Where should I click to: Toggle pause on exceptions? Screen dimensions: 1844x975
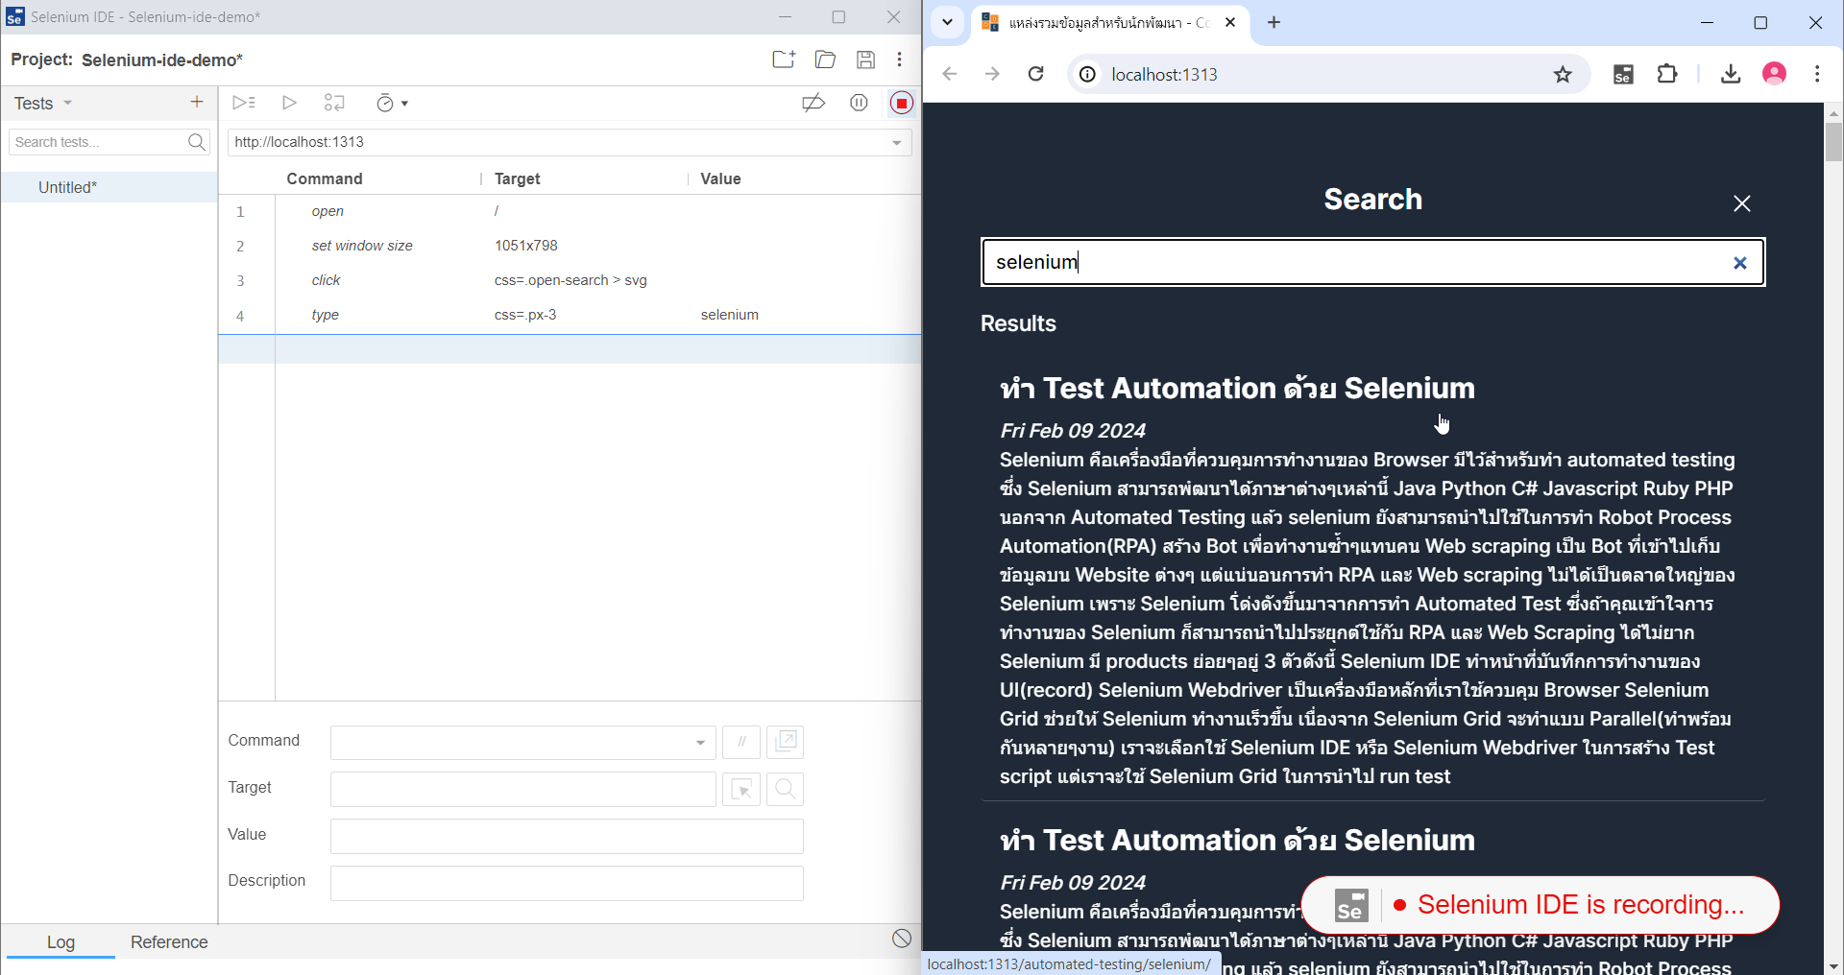859,103
